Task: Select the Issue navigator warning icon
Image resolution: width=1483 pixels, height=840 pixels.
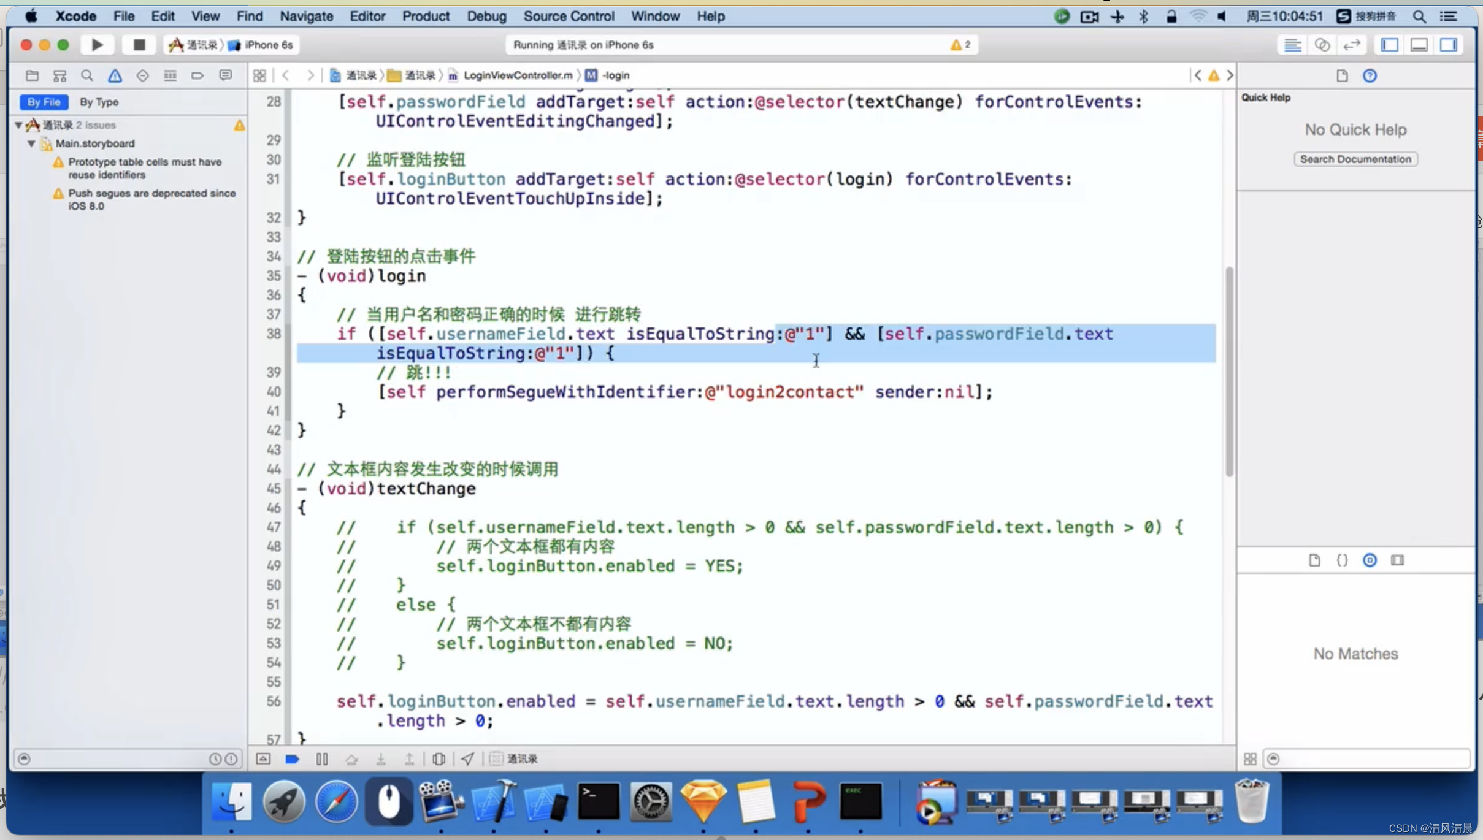Action: point(115,75)
